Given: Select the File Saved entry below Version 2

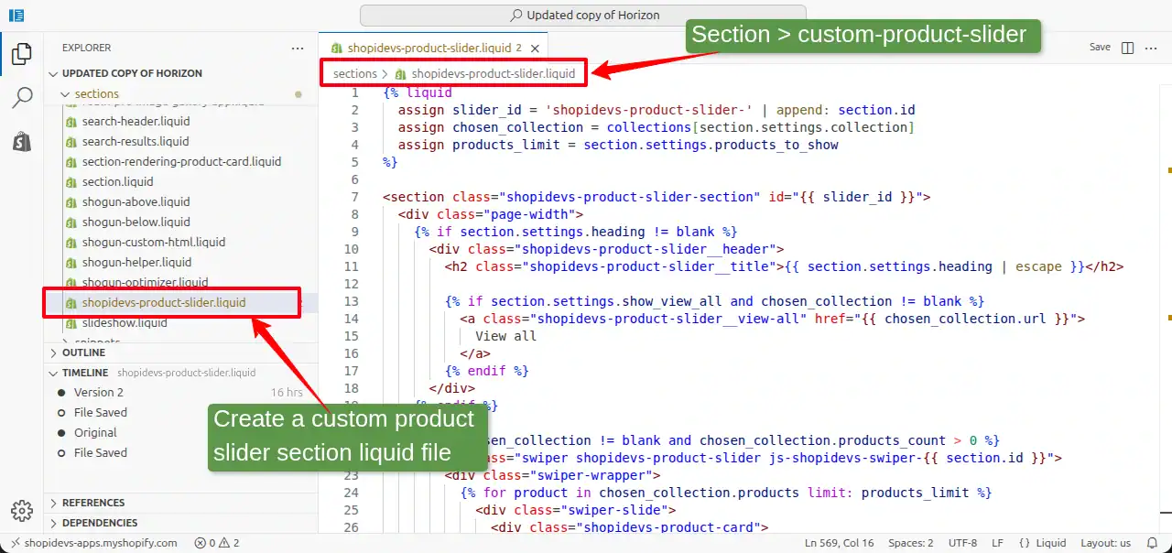Looking at the screenshot, I should [x=101, y=412].
